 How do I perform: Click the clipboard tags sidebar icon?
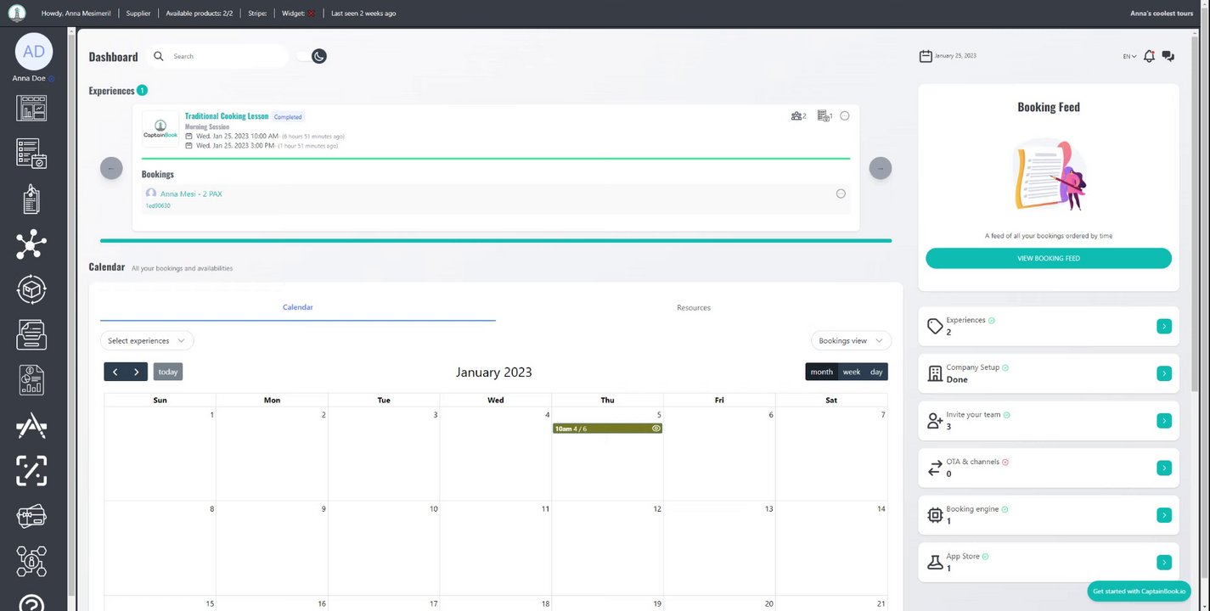31,199
